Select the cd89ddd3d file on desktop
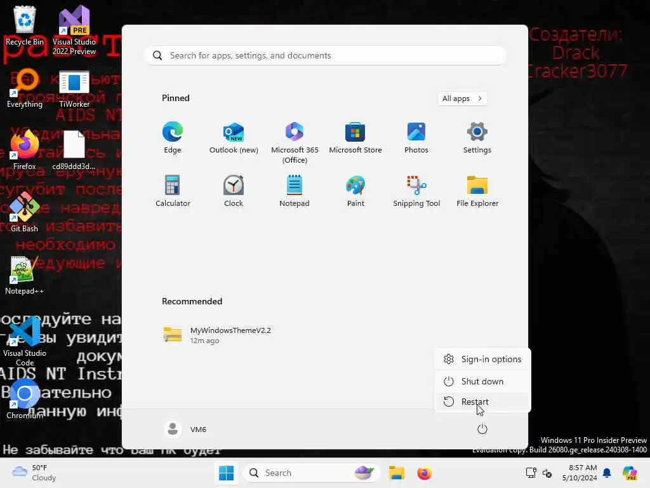The height and width of the screenshot is (488, 650). (x=74, y=150)
